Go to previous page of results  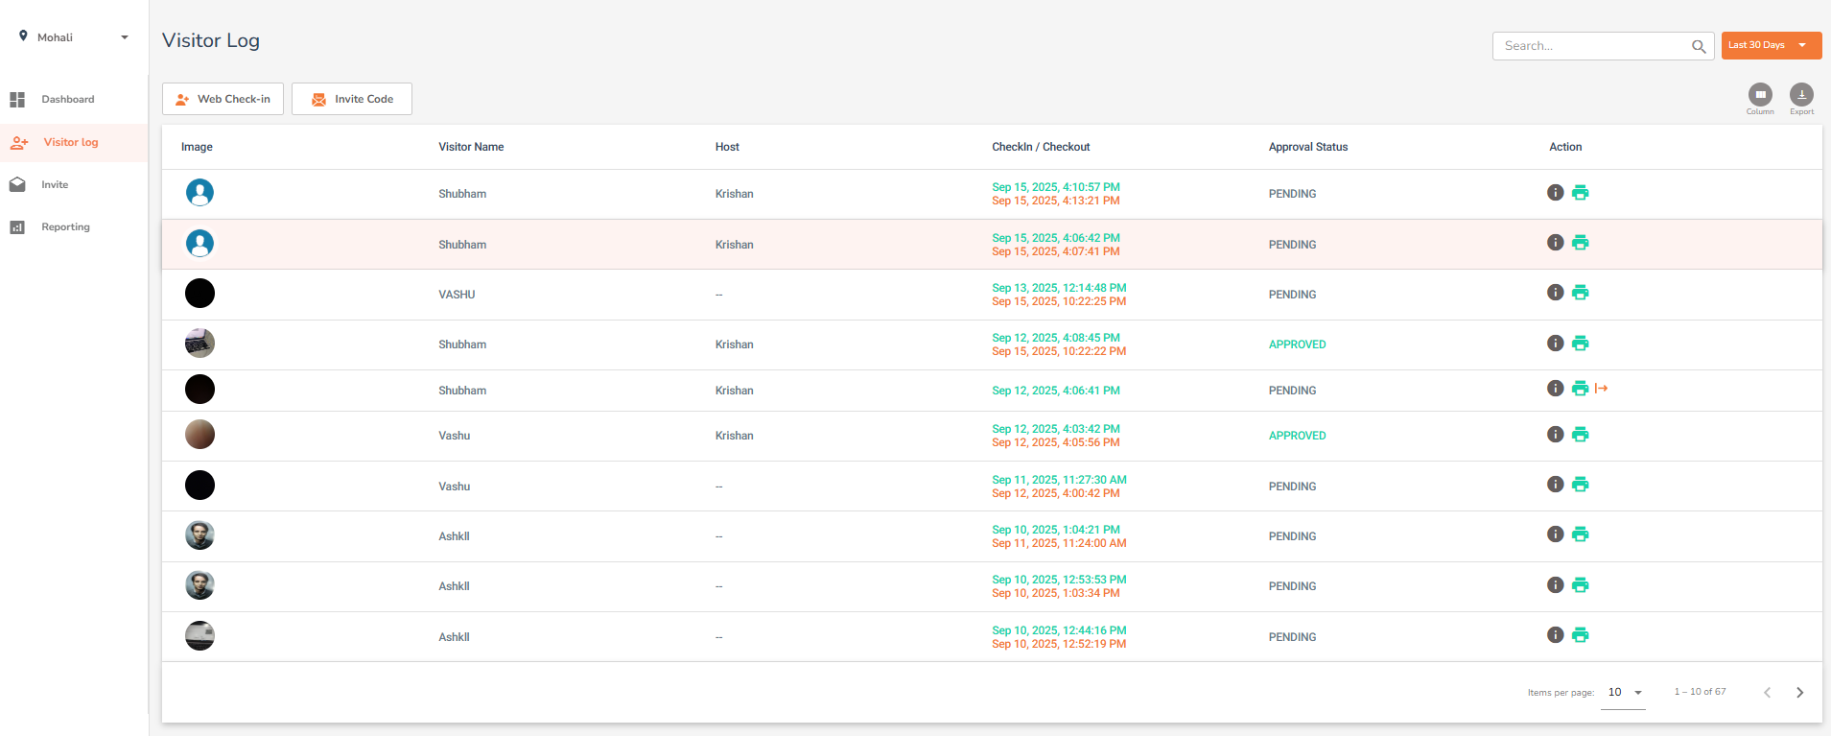pyautogui.click(x=1767, y=692)
